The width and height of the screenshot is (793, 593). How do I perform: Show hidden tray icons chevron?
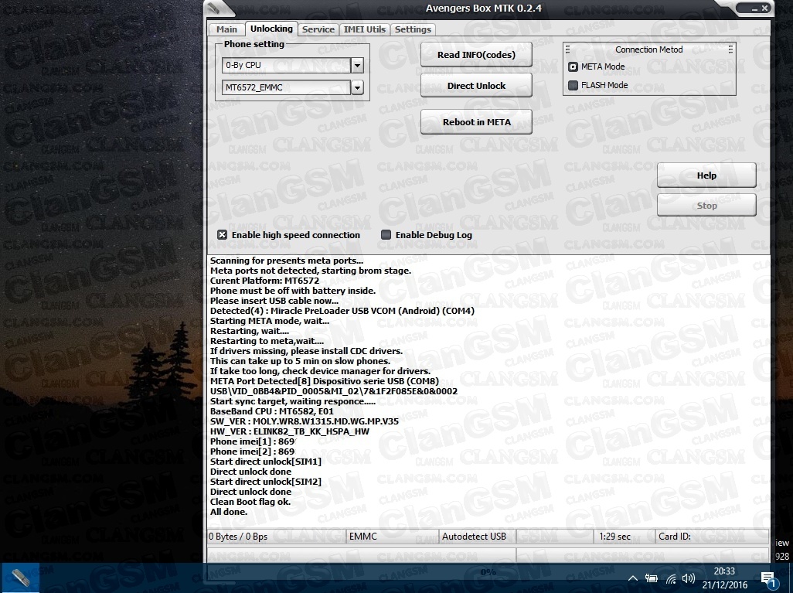[633, 578]
